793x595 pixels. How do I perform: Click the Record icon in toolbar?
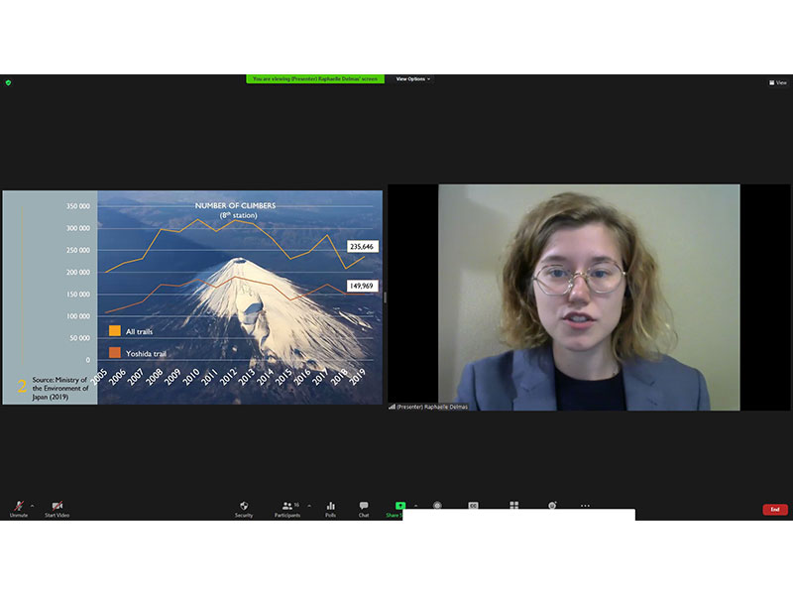point(437,505)
